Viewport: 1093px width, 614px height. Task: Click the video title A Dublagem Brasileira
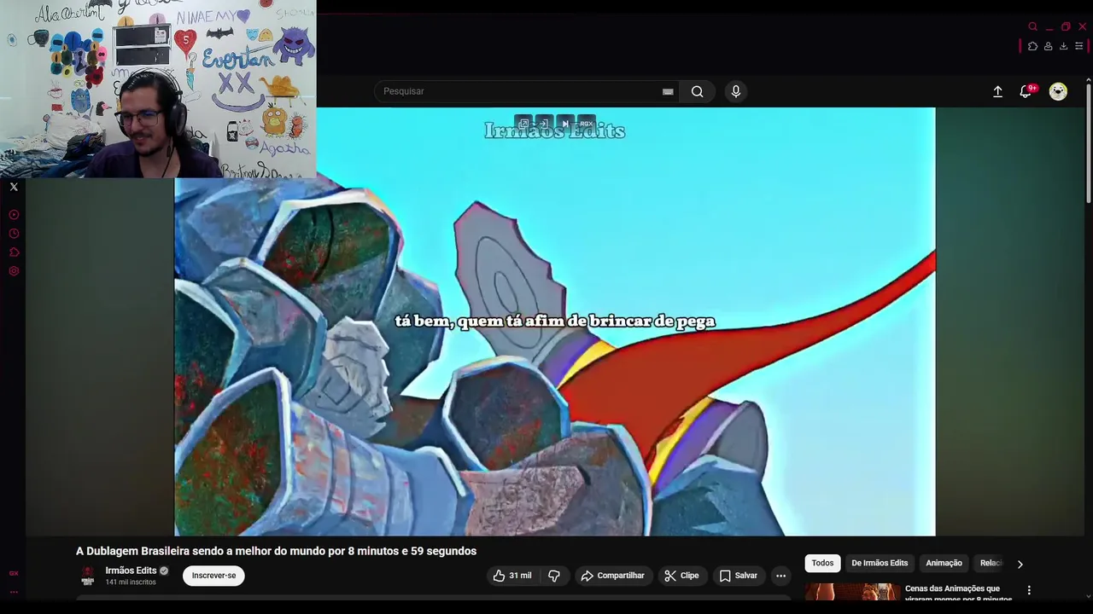(x=276, y=551)
